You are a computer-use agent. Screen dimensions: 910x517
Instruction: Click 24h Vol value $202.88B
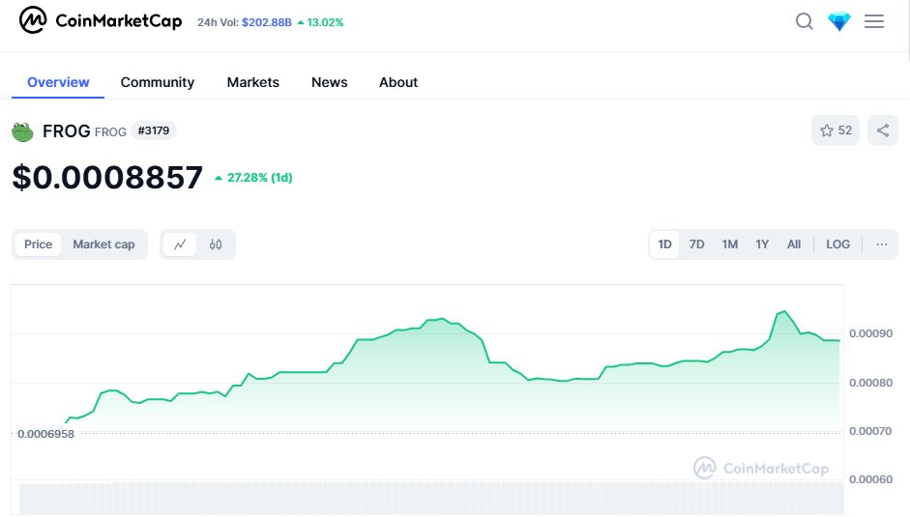(x=267, y=22)
